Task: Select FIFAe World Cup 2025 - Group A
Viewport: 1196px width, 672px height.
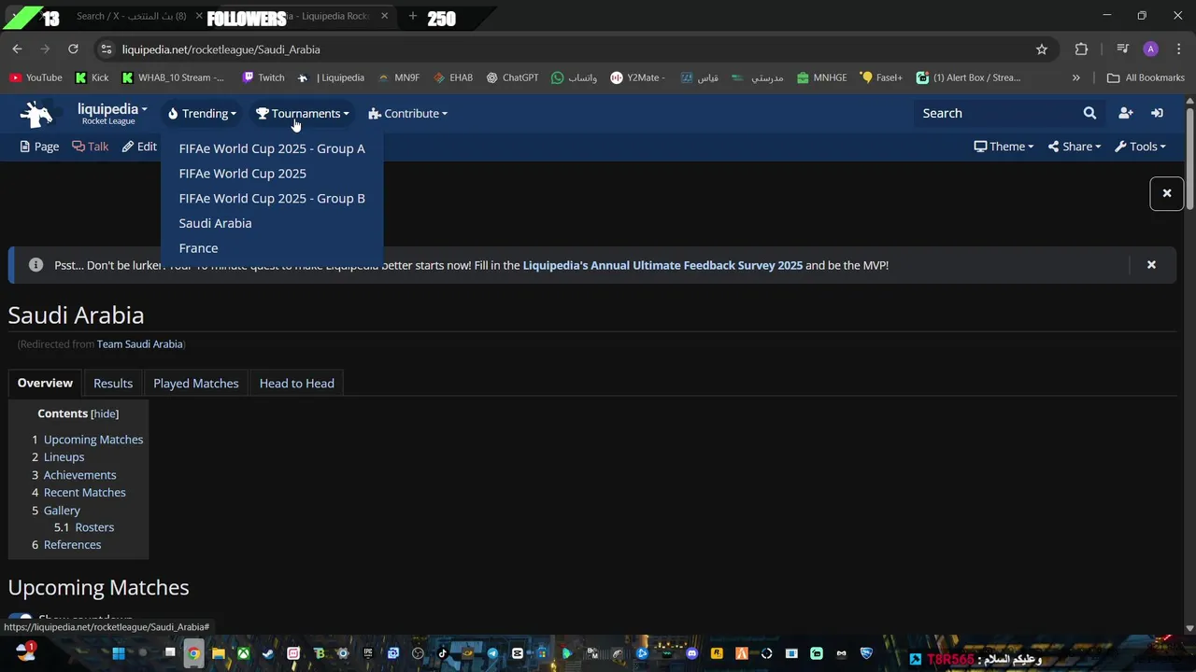Action: (272, 148)
